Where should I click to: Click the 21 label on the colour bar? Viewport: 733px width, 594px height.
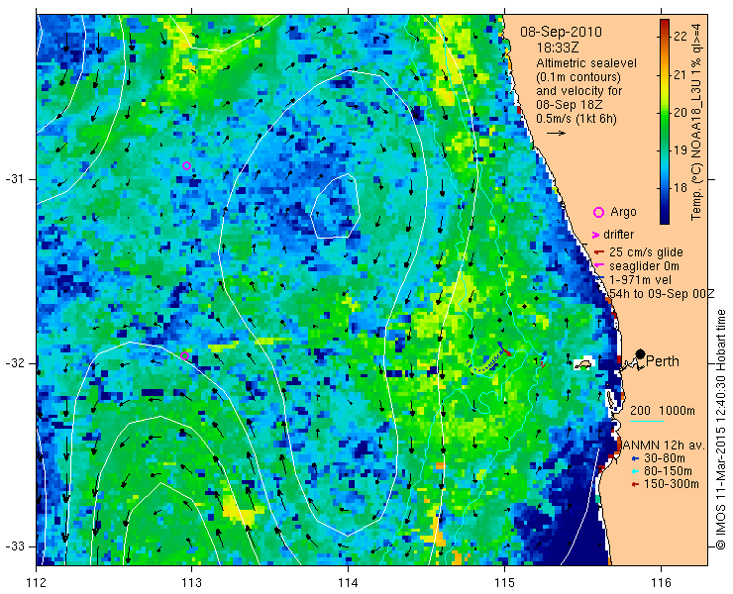[x=681, y=75]
